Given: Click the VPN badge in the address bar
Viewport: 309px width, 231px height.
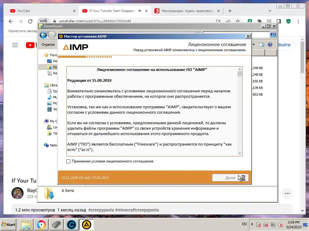Looking at the screenshot, I should point(43,21).
